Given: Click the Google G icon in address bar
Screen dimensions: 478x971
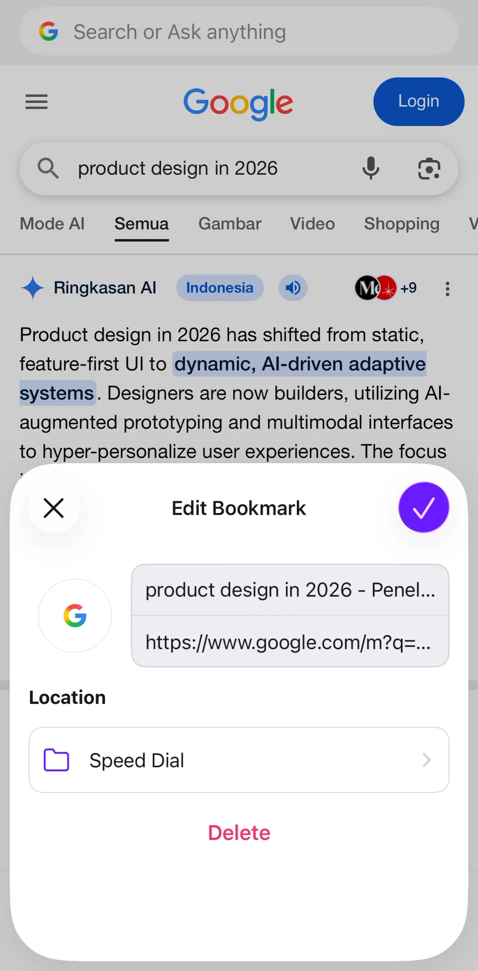Looking at the screenshot, I should pos(49,32).
